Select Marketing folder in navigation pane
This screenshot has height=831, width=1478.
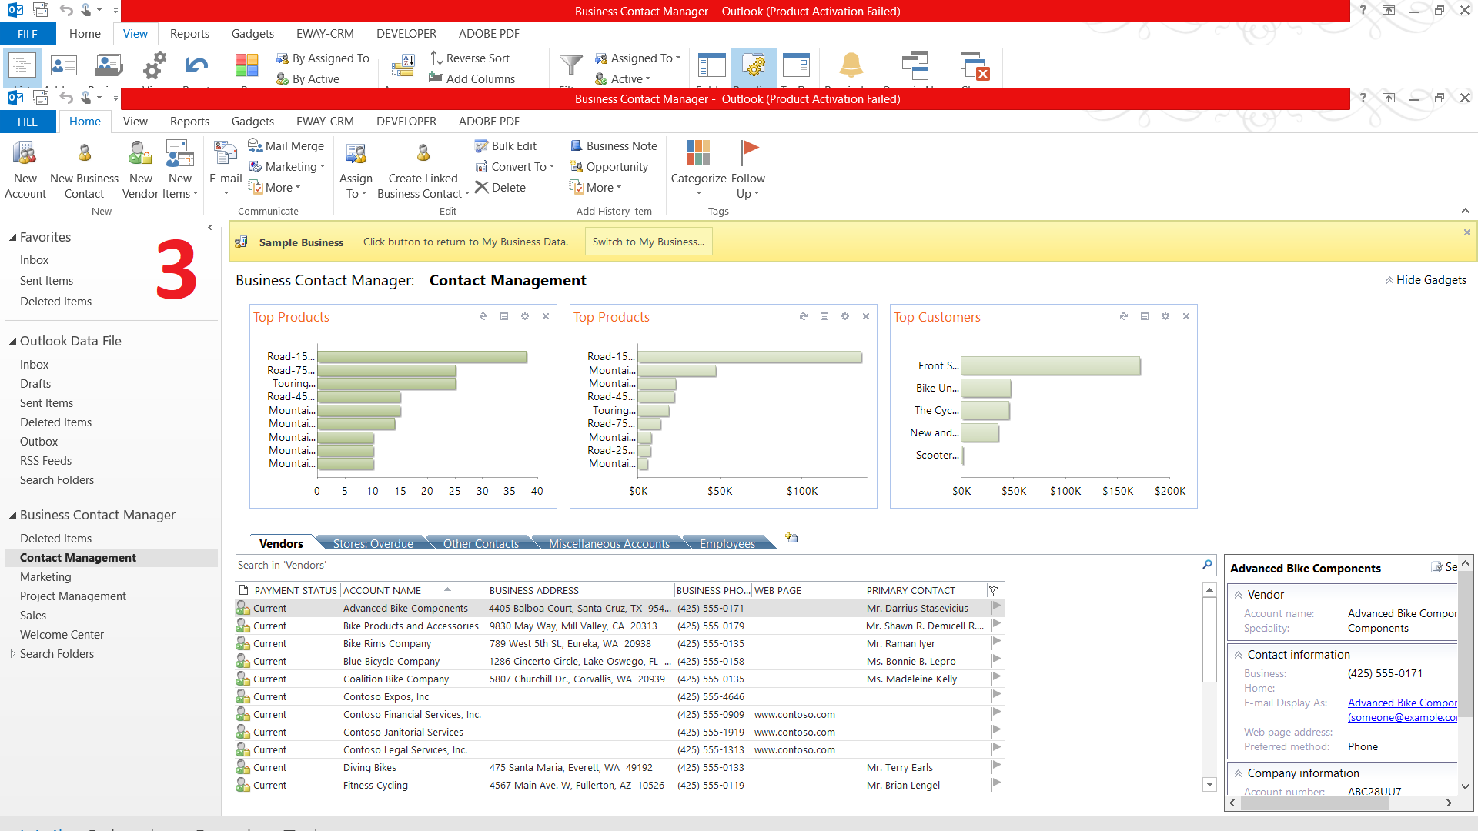point(45,576)
